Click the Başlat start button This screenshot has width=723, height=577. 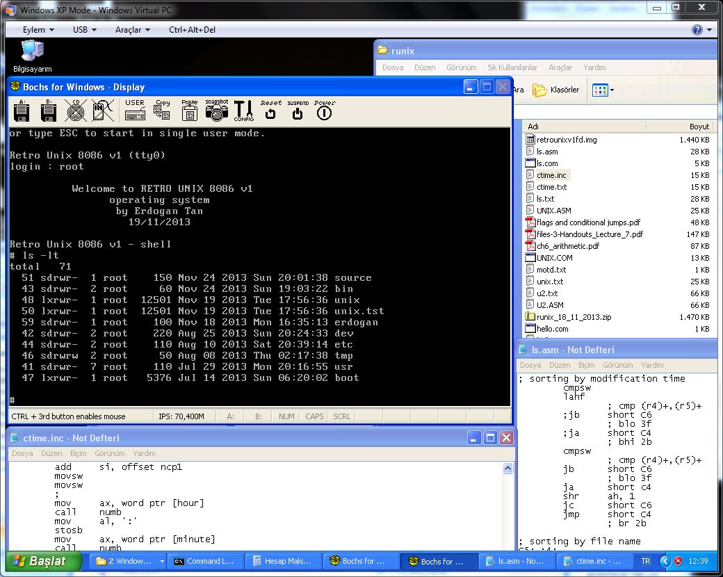[44, 561]
